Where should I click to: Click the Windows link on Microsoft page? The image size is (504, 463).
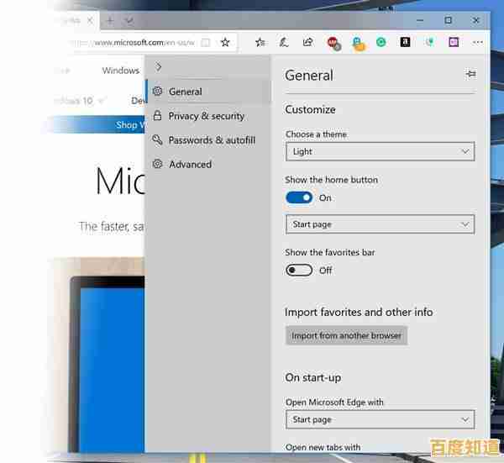[120, 71]
